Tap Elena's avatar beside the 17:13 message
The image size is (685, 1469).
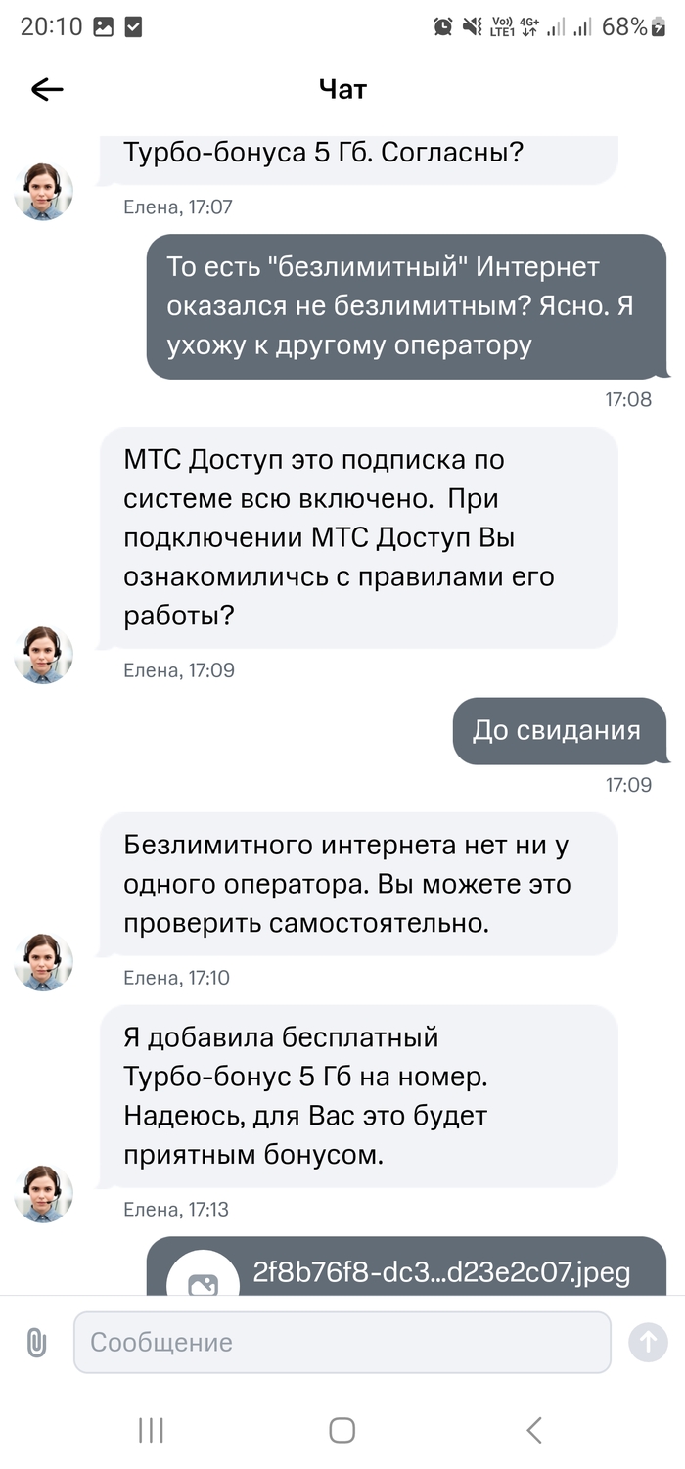tap(43, 1194)
